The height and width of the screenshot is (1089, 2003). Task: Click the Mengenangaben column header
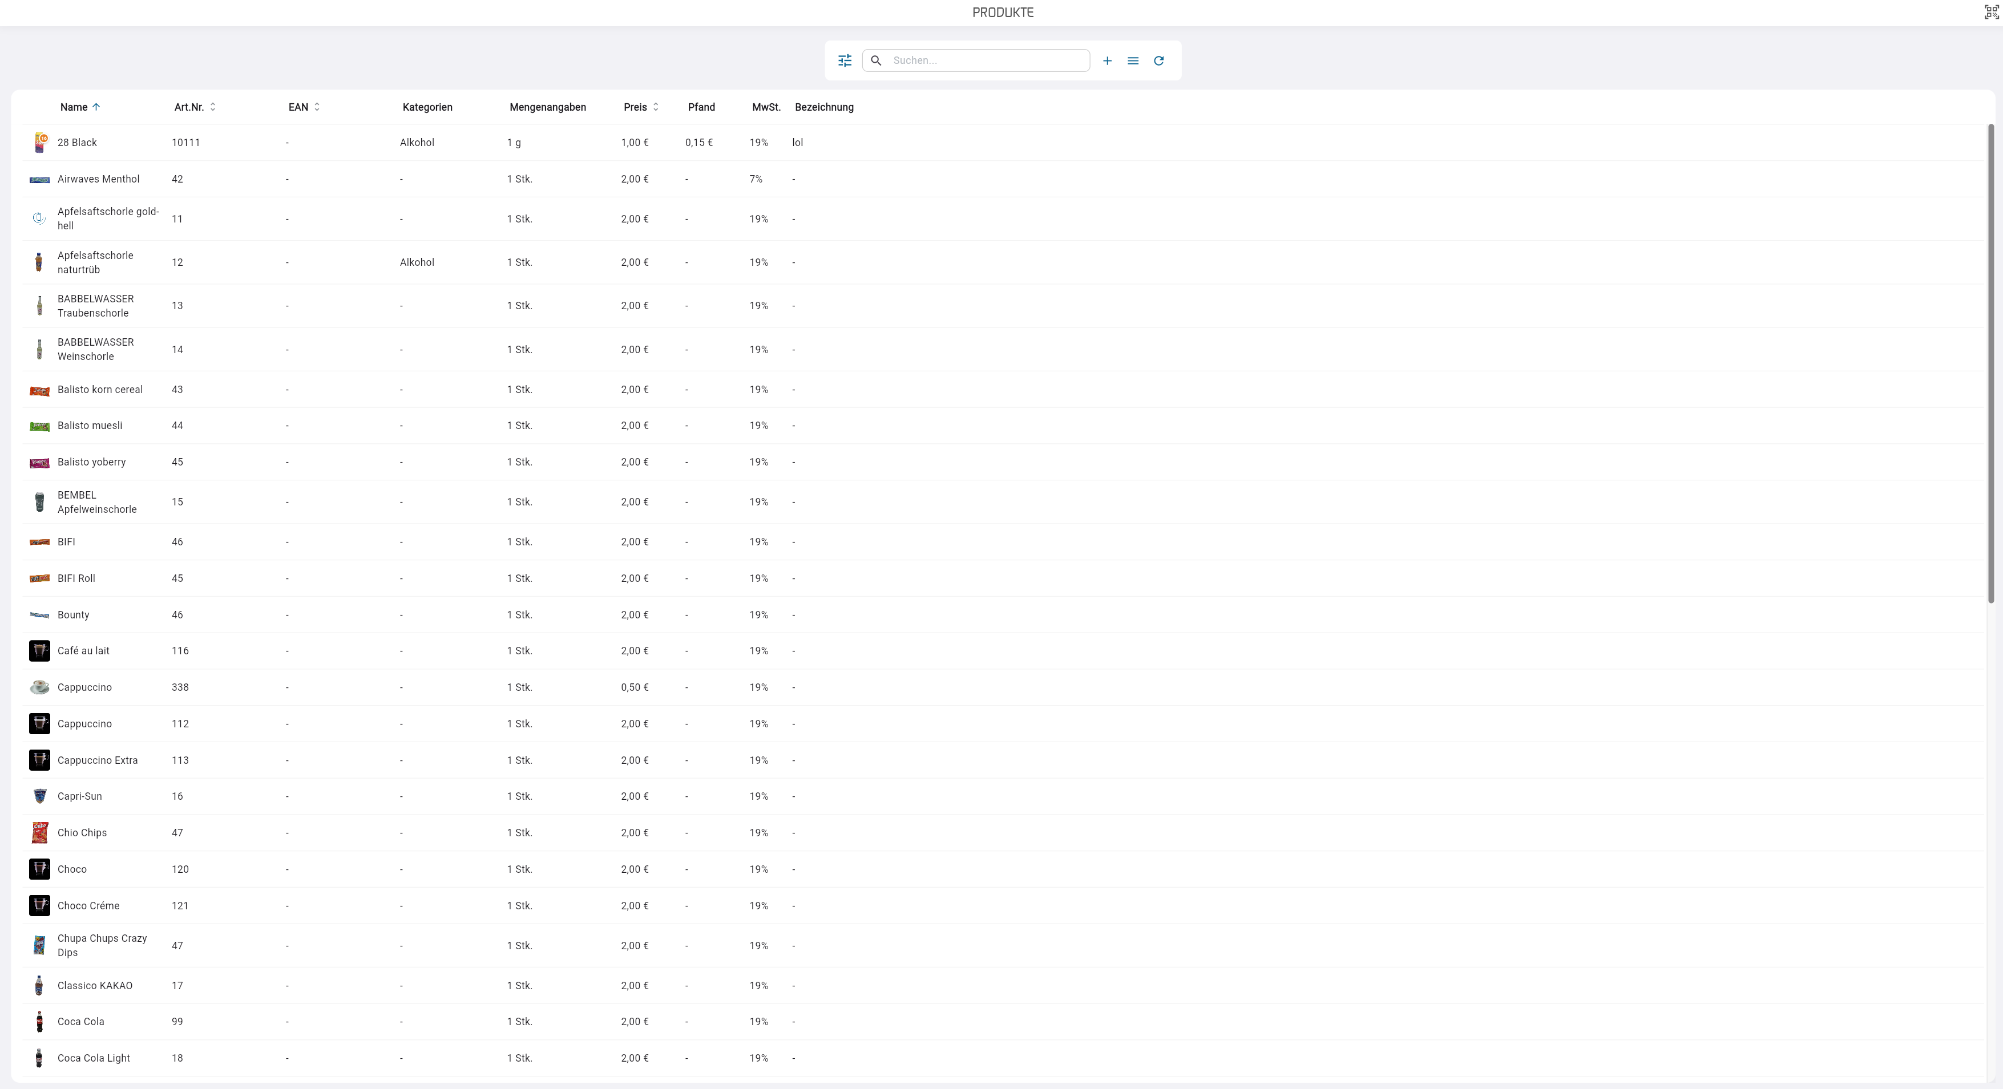[547, 107]
